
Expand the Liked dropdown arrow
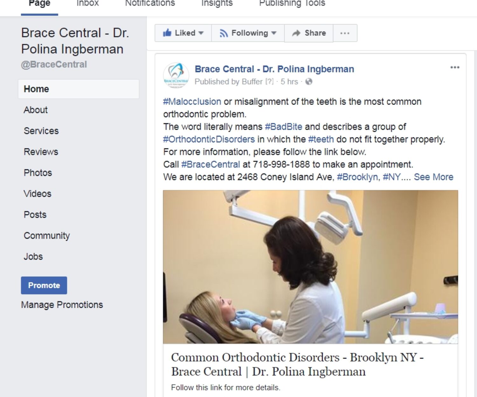tap(201, 33)
